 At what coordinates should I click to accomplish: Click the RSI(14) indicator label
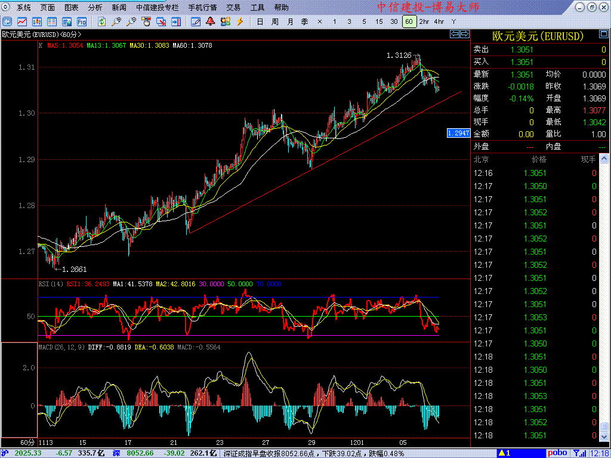coord(51,284)
